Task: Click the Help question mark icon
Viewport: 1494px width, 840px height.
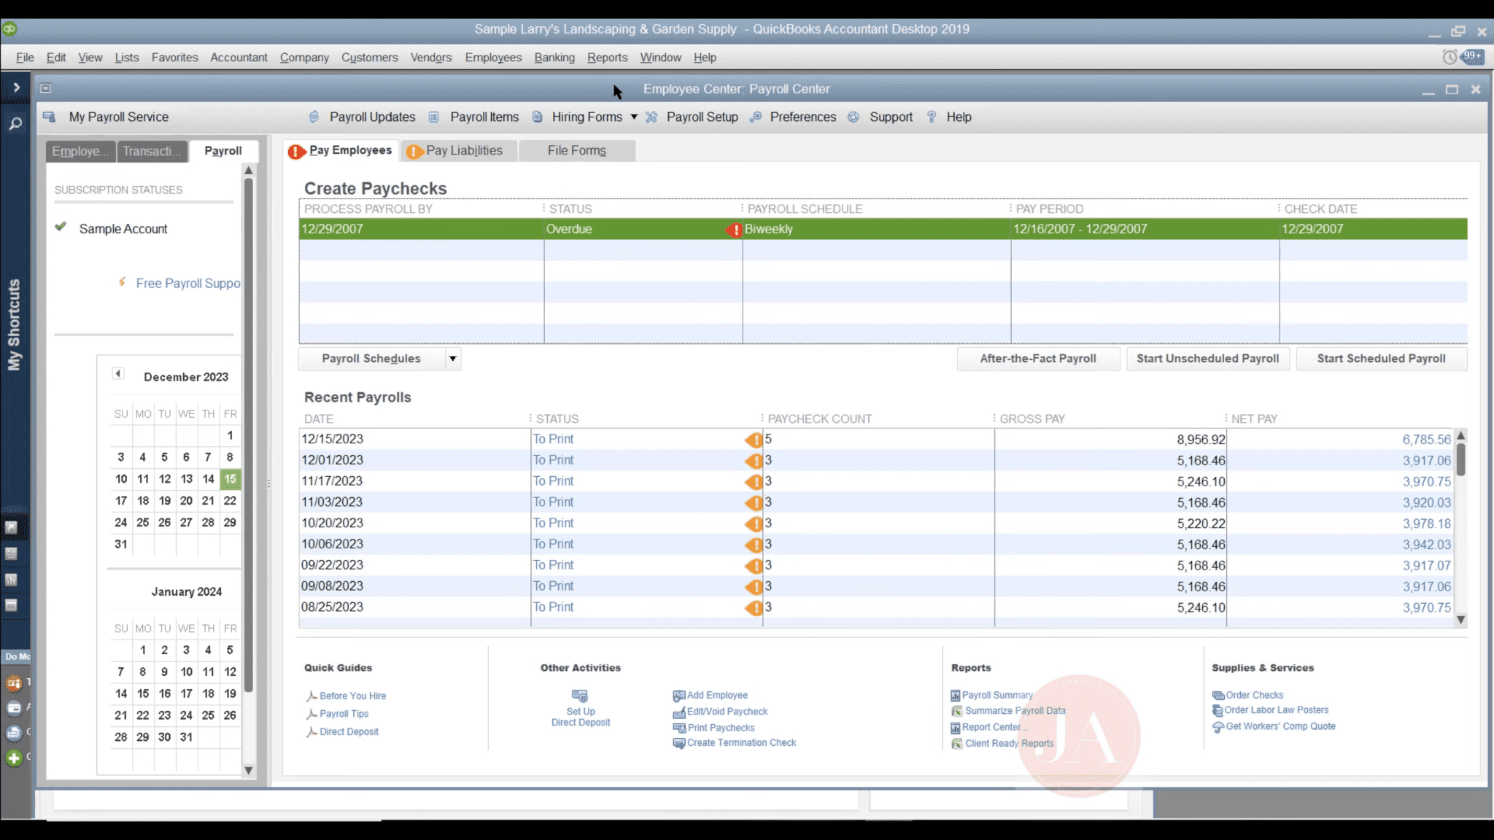Action: click(932, 117)
